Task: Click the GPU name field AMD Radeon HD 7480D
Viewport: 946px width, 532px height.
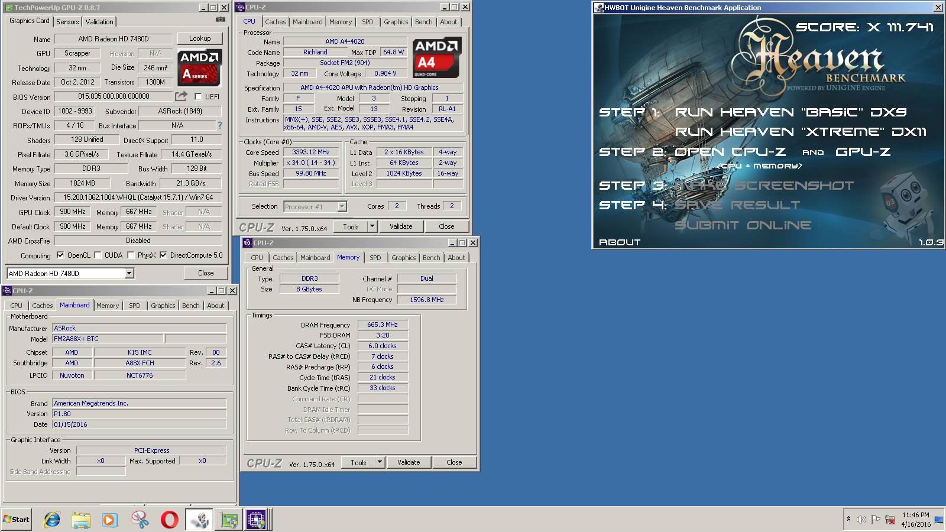Action: 114,39
